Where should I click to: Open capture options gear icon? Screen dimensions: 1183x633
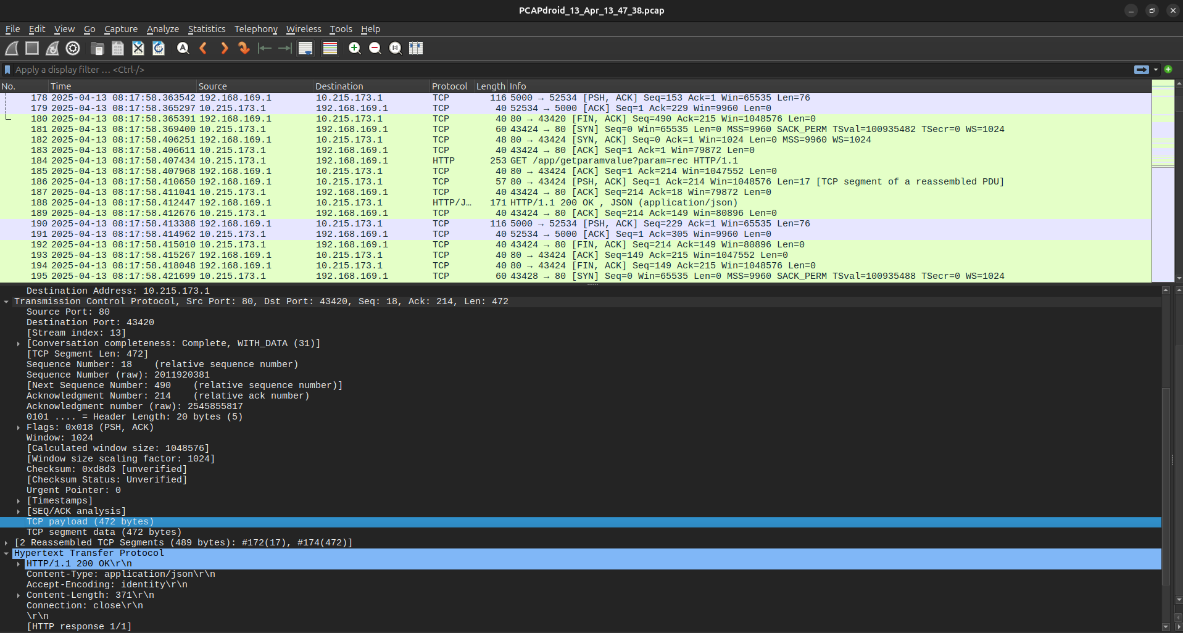[73, 48]
